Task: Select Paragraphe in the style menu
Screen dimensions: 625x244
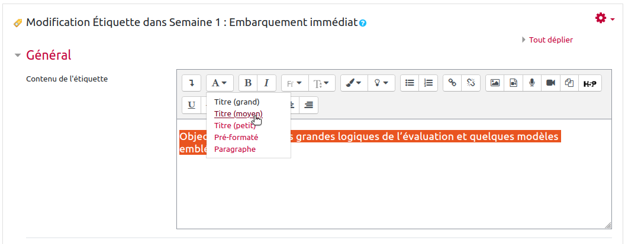Action: pyautogui.click(x=235, y=149)
